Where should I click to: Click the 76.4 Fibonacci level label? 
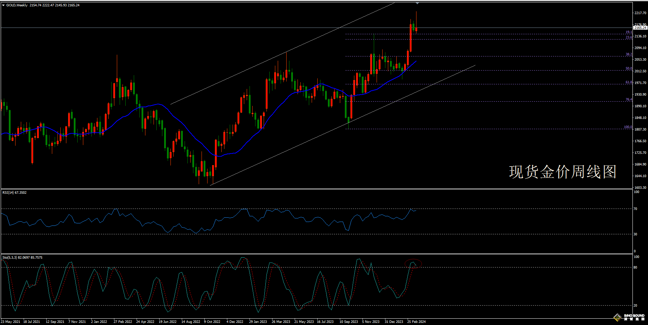click(629, 100)
